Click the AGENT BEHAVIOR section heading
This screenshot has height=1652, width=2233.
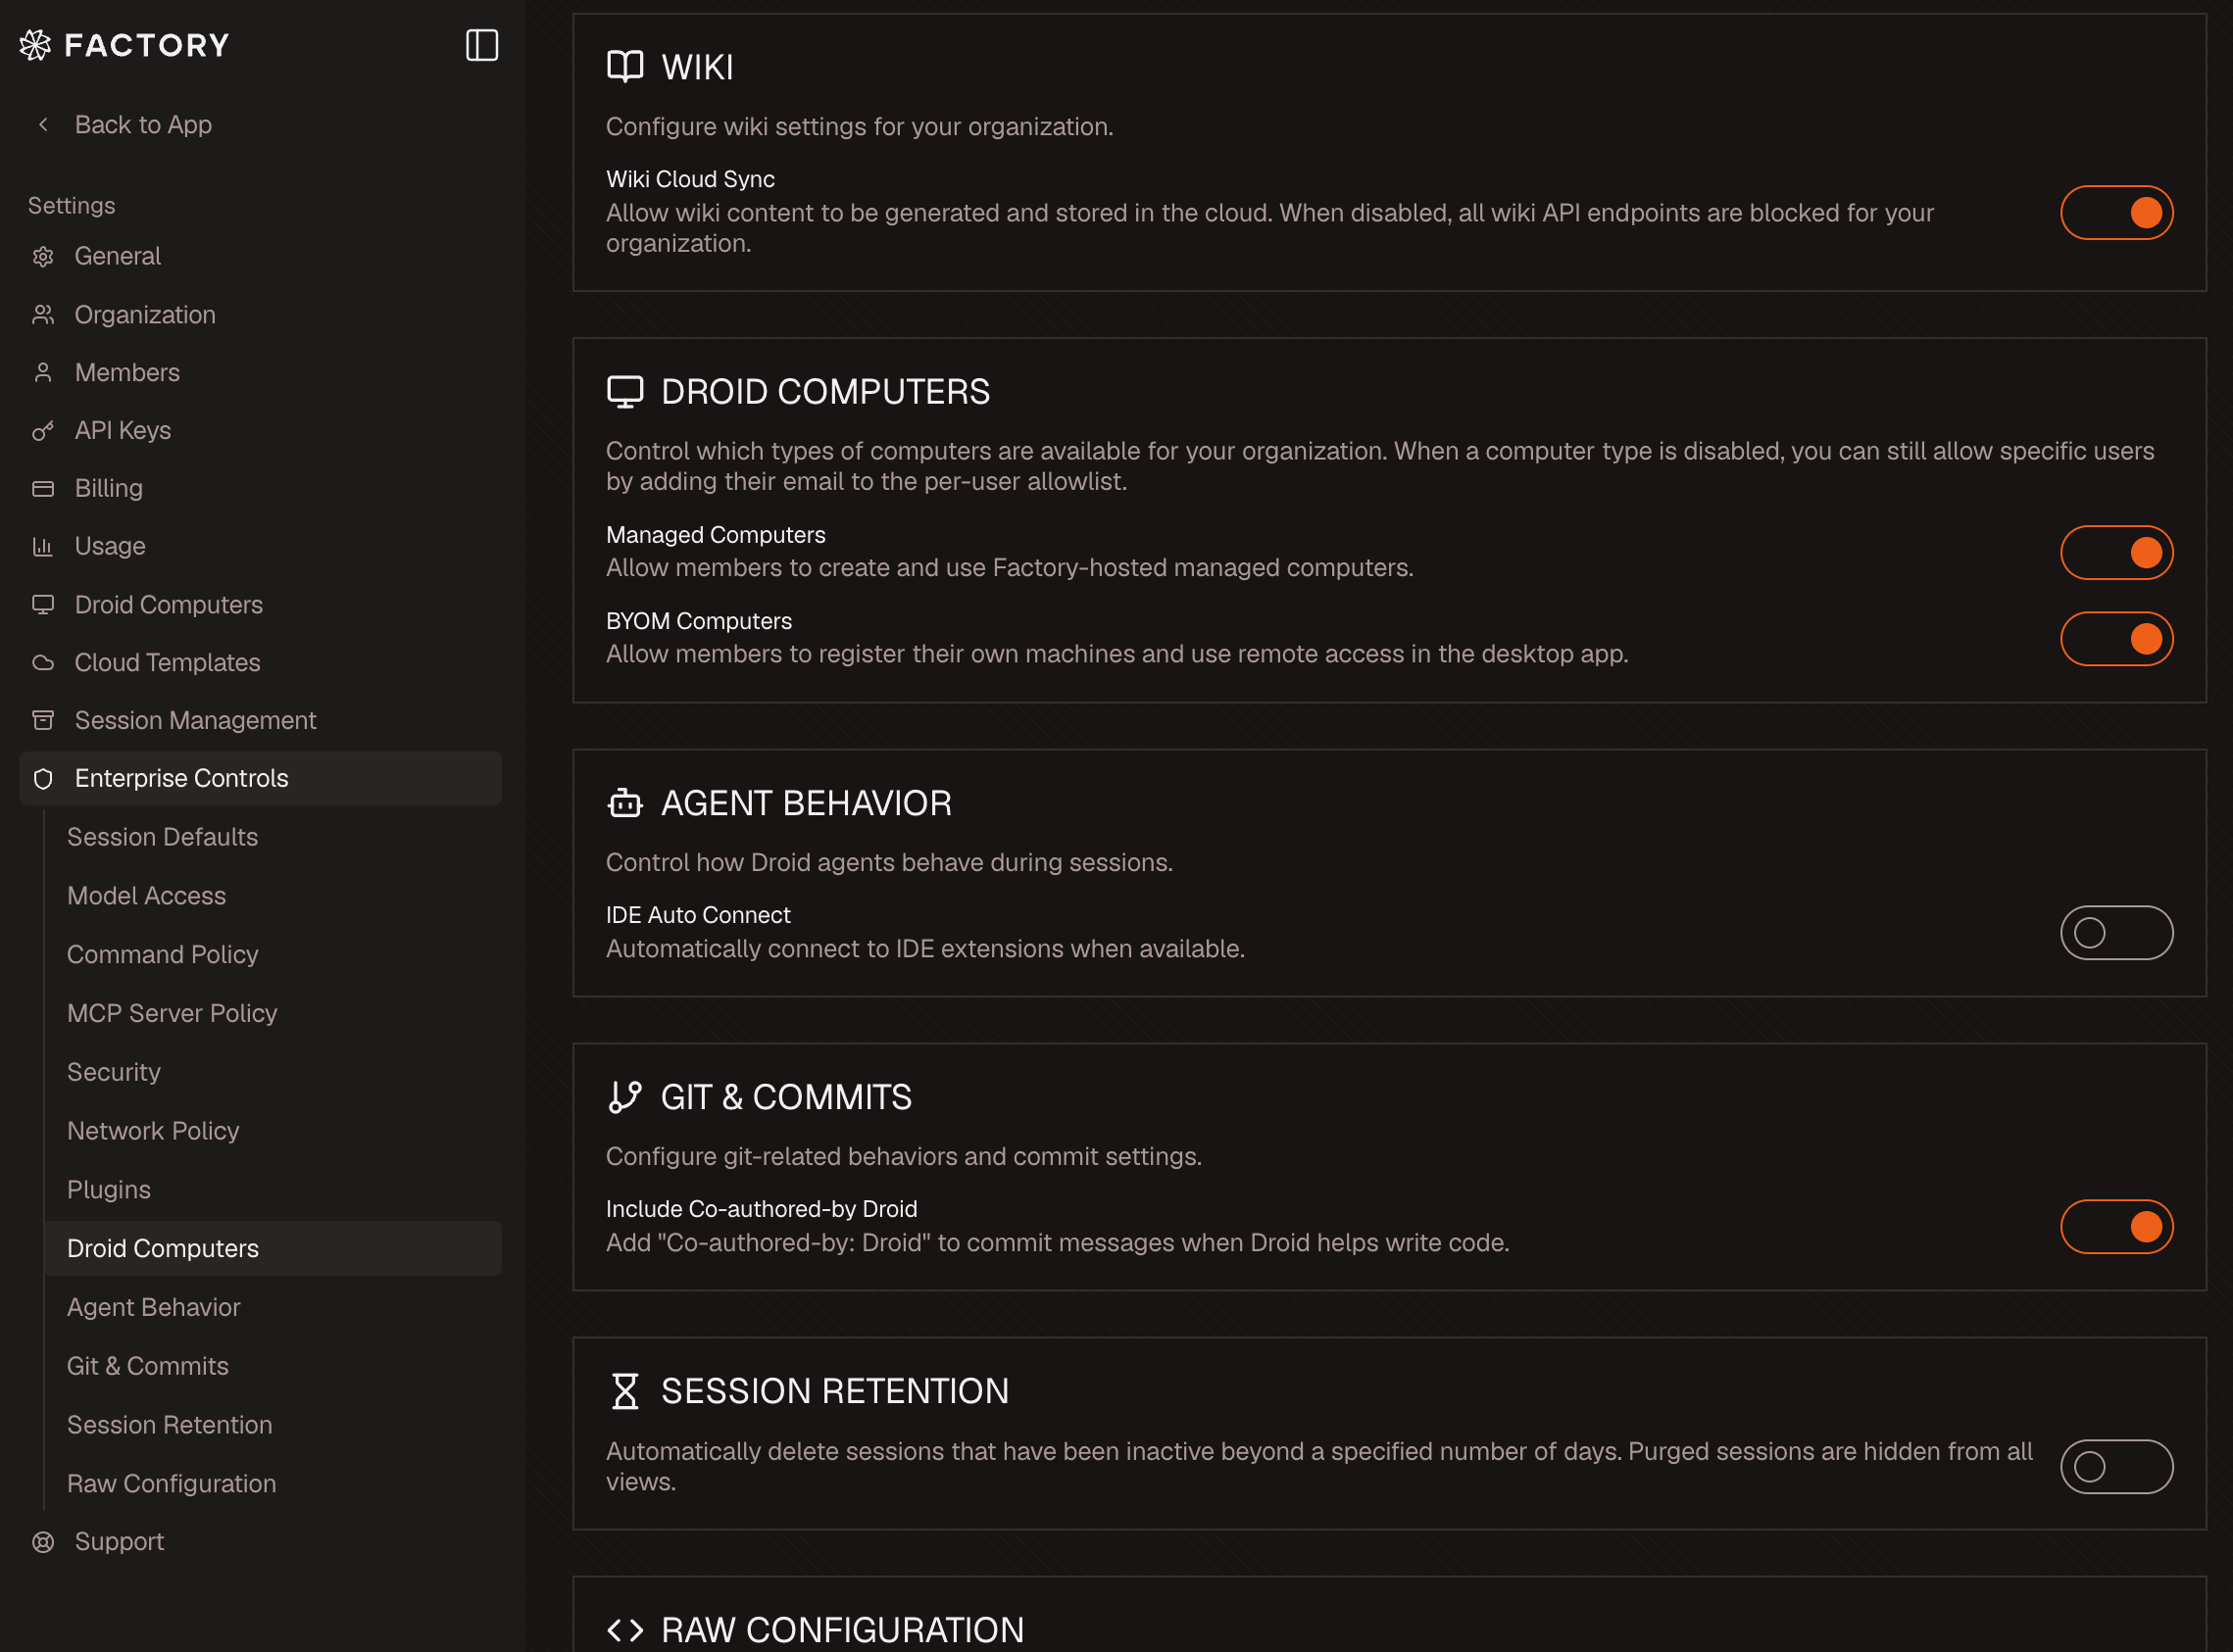pyautogui.click(x=807, y=803)
